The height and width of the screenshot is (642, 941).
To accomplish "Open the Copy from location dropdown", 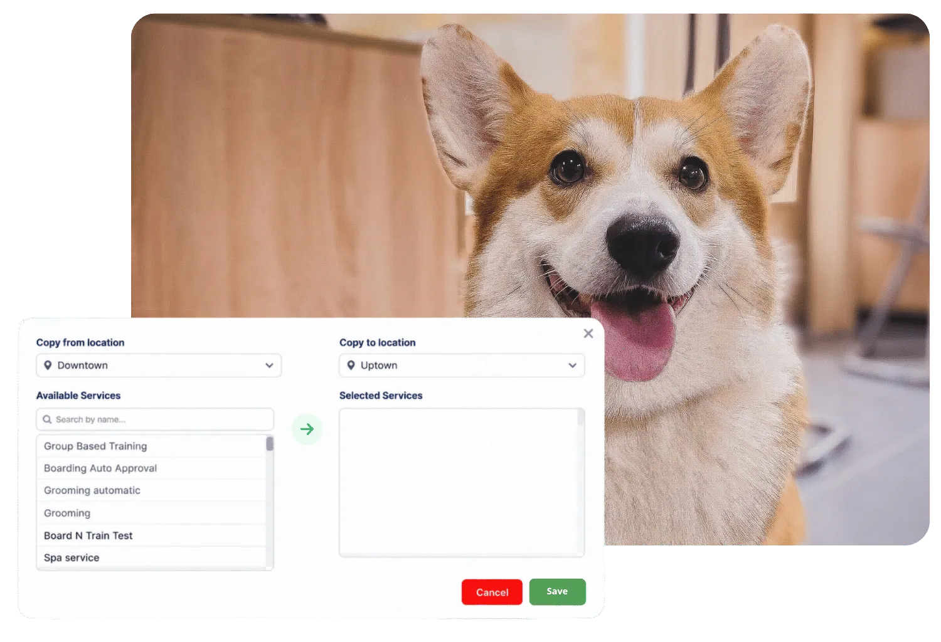I will tap(159, 366).
